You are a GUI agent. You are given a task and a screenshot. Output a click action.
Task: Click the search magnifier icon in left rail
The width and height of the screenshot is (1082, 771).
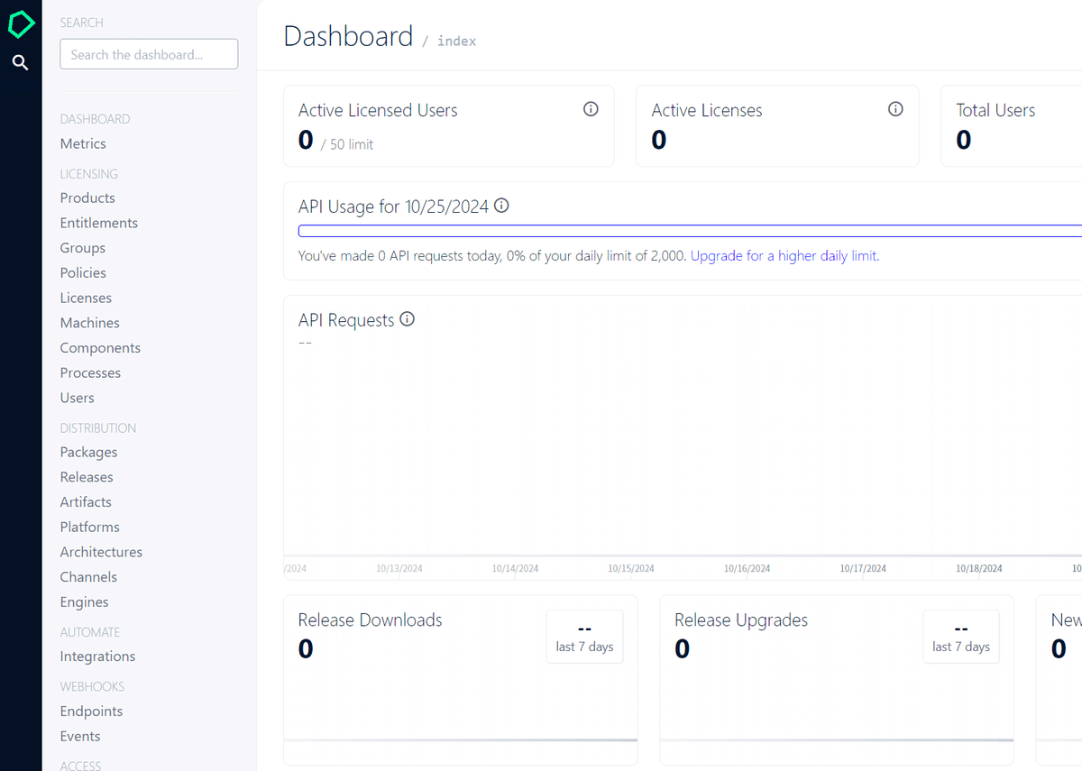tap(21, 62)
